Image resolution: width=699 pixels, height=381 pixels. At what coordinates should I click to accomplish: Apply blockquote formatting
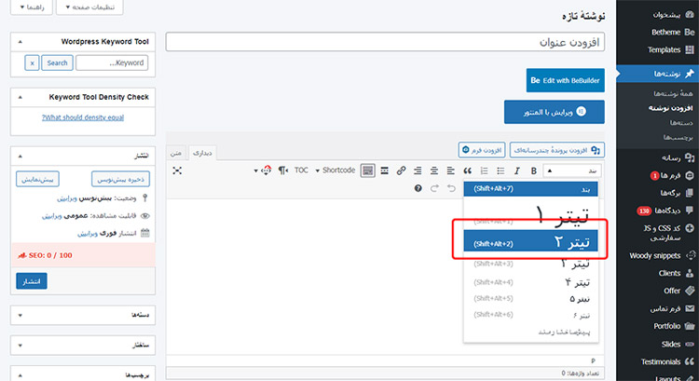pos(467,170)
